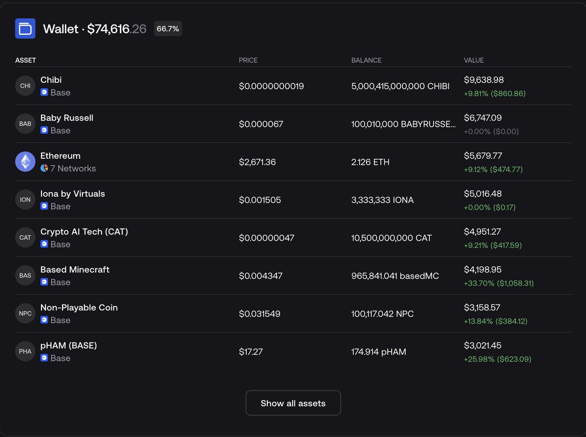This screenshot has height=437, width=586.
Task: Click CAT price $0.00000047
Action: pos(267,238)
